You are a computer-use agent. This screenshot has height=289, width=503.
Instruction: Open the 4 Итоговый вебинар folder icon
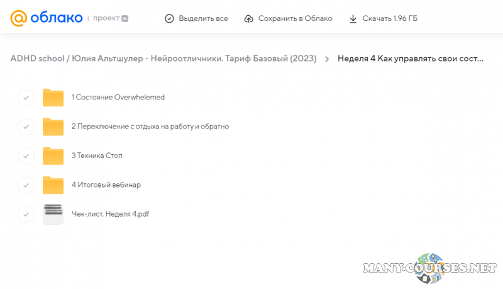[x=53, y=185]
